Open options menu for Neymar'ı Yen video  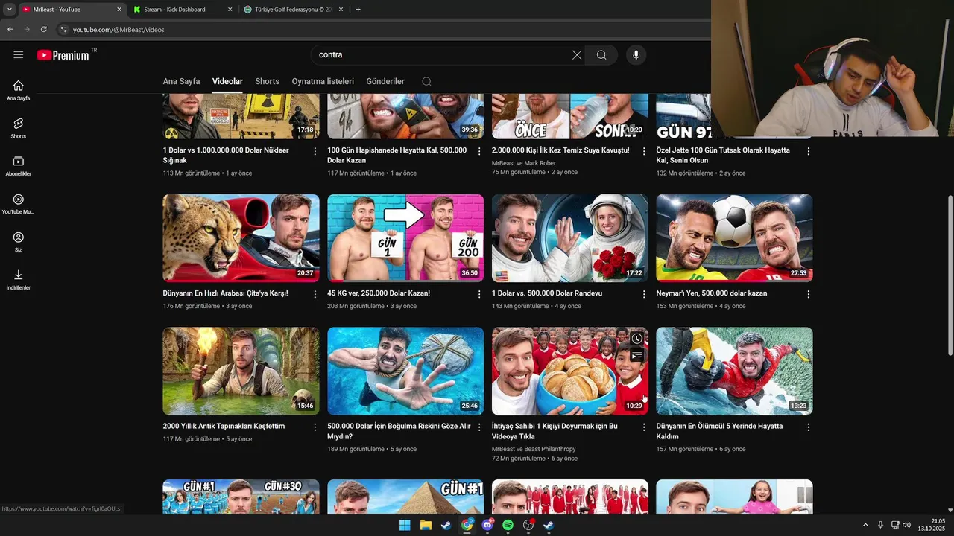pyautogui.click(x=809, y=294)
